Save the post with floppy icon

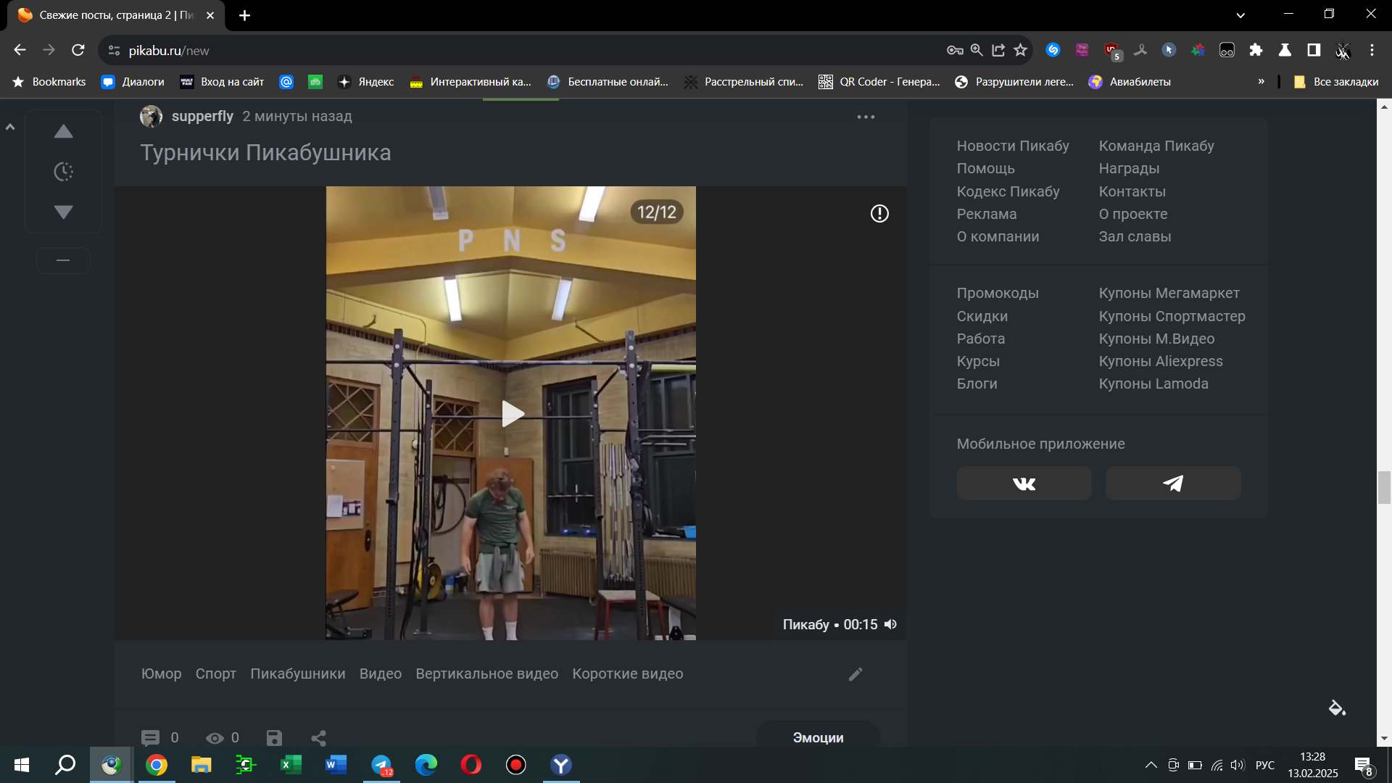[274, 738]
